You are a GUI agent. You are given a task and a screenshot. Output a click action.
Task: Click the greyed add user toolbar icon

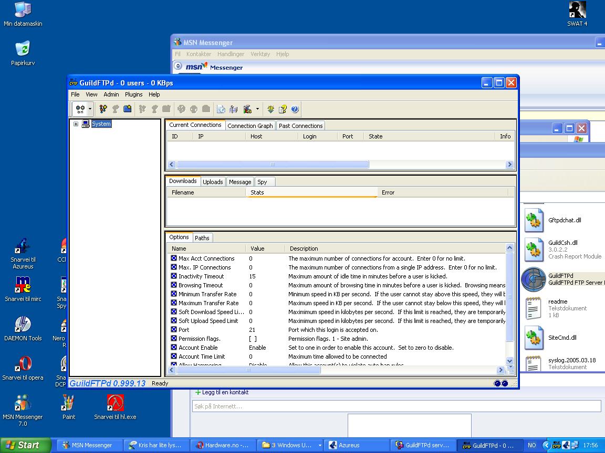[116, 110]
